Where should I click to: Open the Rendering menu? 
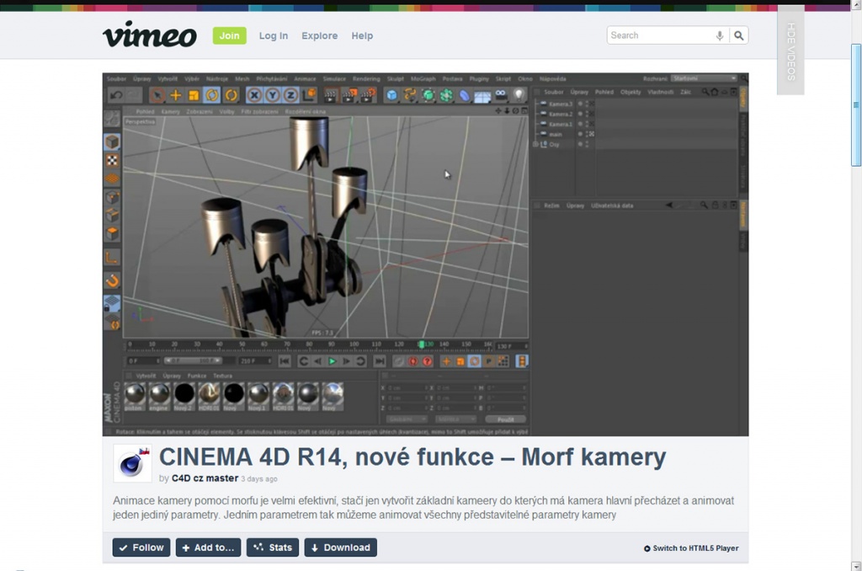pos(366,78)
